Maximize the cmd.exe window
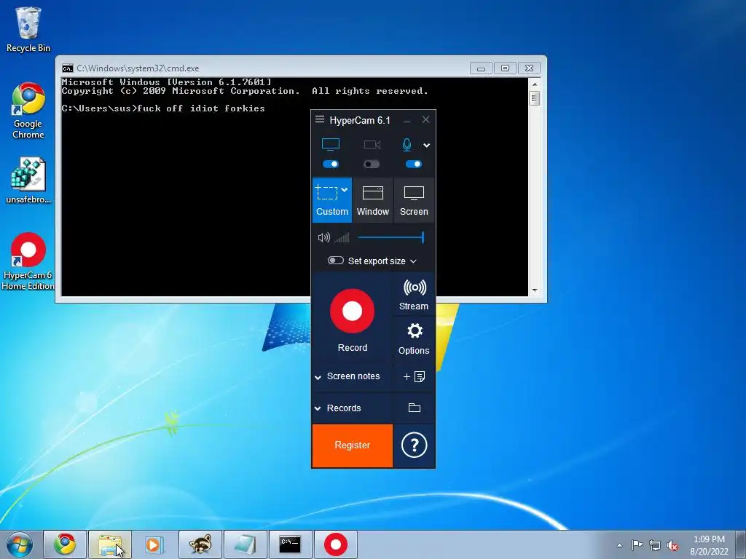Screen dimensions: 746x559 (506, 68)
